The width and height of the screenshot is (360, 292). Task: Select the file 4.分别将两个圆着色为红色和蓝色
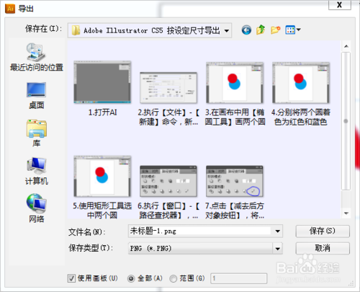coord(301,94)
